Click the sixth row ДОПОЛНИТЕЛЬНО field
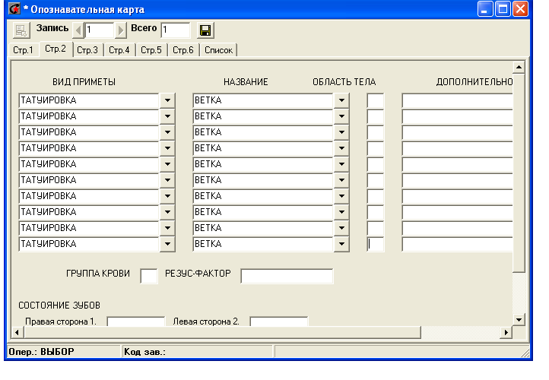549x380 pixels. click(x=457, y=180)
